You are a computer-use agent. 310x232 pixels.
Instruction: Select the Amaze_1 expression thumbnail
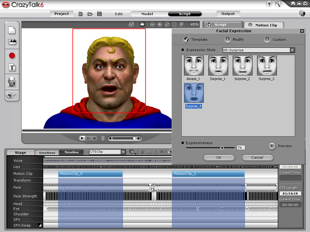pyautogui.click(x=194, y=65)
